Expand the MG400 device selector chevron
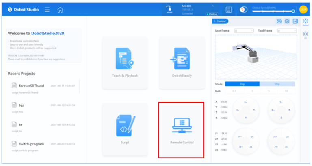Image resolution: width=312 pixels, height=166 pixels. pyautogui.click(x=213, y=6)
